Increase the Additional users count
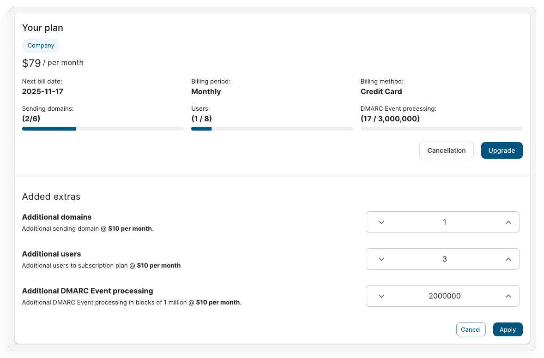This screenshot has height=358, width=544. 508,259
